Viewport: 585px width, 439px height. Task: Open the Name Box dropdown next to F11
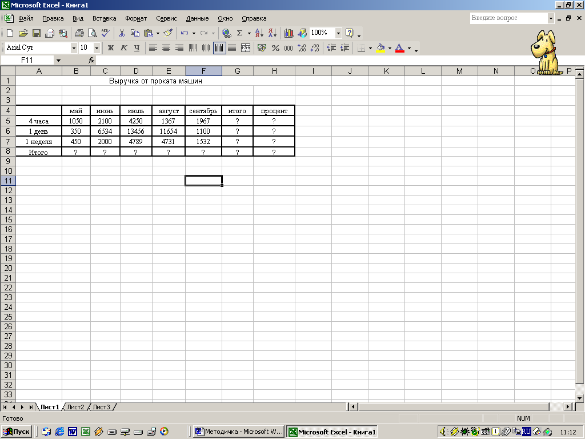pyautogui.click(x=58, y=60)
